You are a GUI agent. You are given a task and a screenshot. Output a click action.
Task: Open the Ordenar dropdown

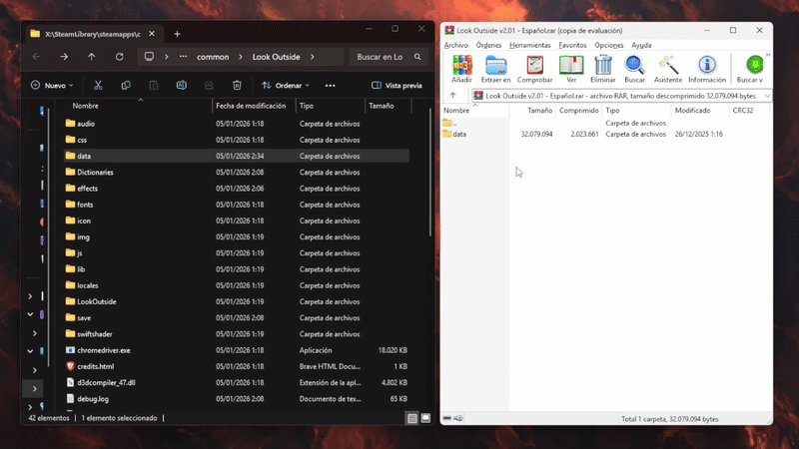pyautogui.click(x=286, y=86)
